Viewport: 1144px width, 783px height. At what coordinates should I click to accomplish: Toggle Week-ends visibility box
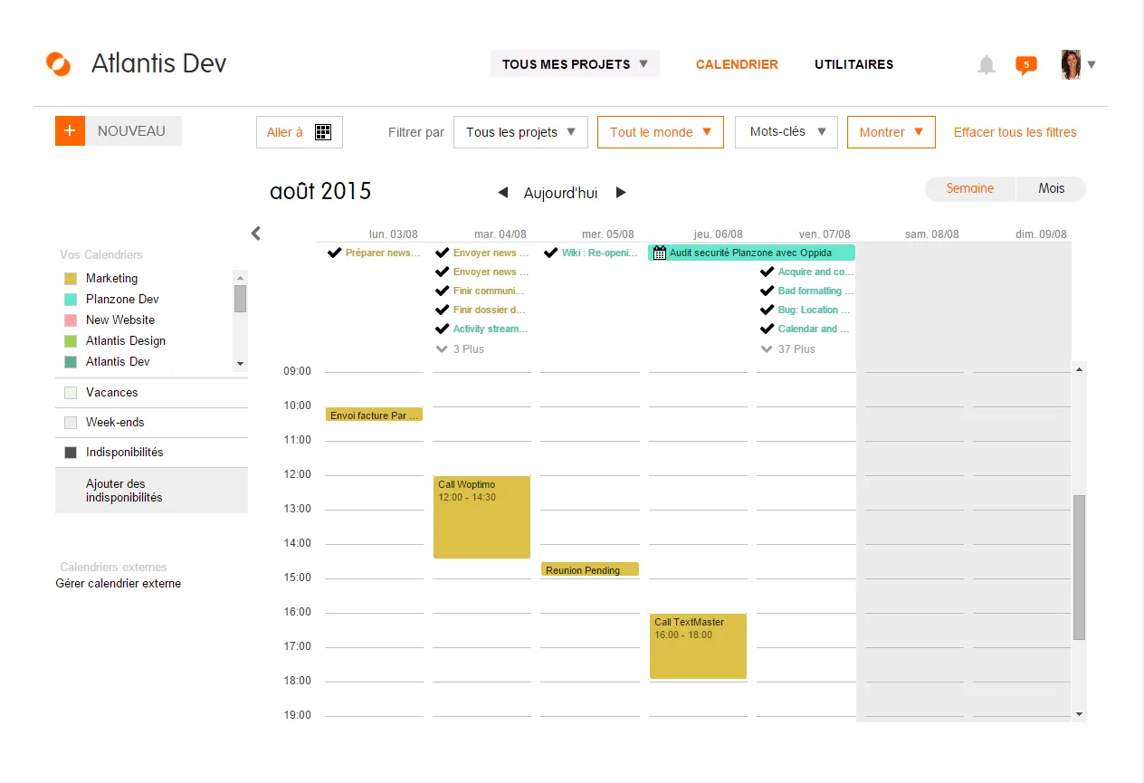(x=71, y=423)
